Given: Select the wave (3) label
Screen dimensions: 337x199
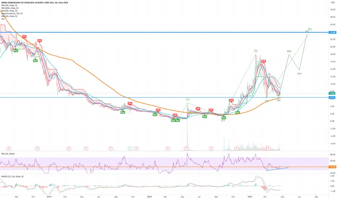Looking at the screenshot, I should coord(256,51).
